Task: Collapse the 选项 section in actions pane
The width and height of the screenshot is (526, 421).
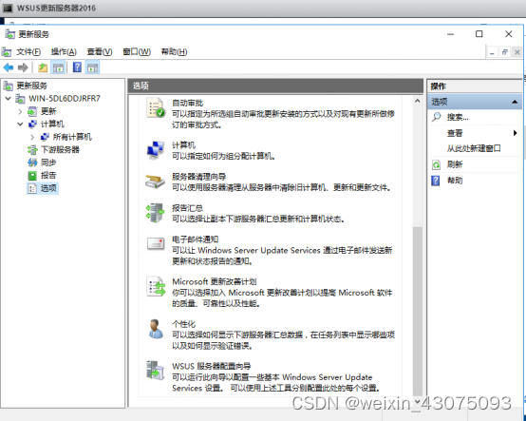Action: click(515, 102)
